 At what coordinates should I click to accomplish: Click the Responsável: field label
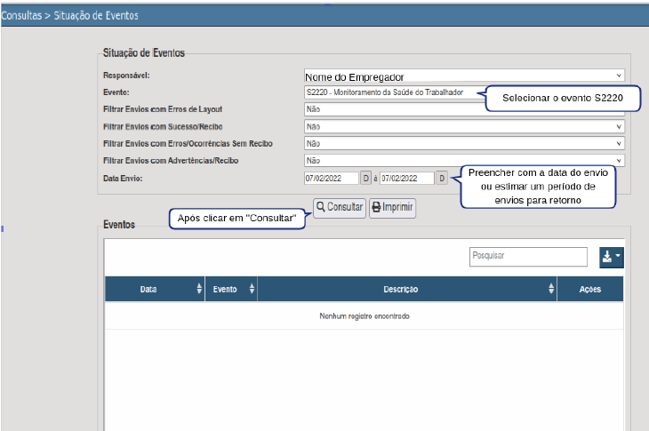[x=126, y=76]
